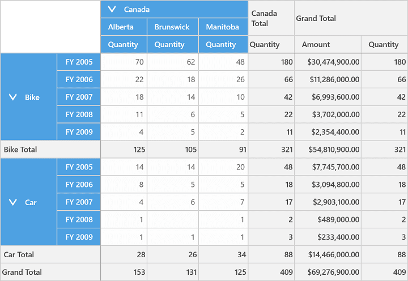
Task: Select the $6,993,600.00 amount cell
Action: (x=328, y=97)
